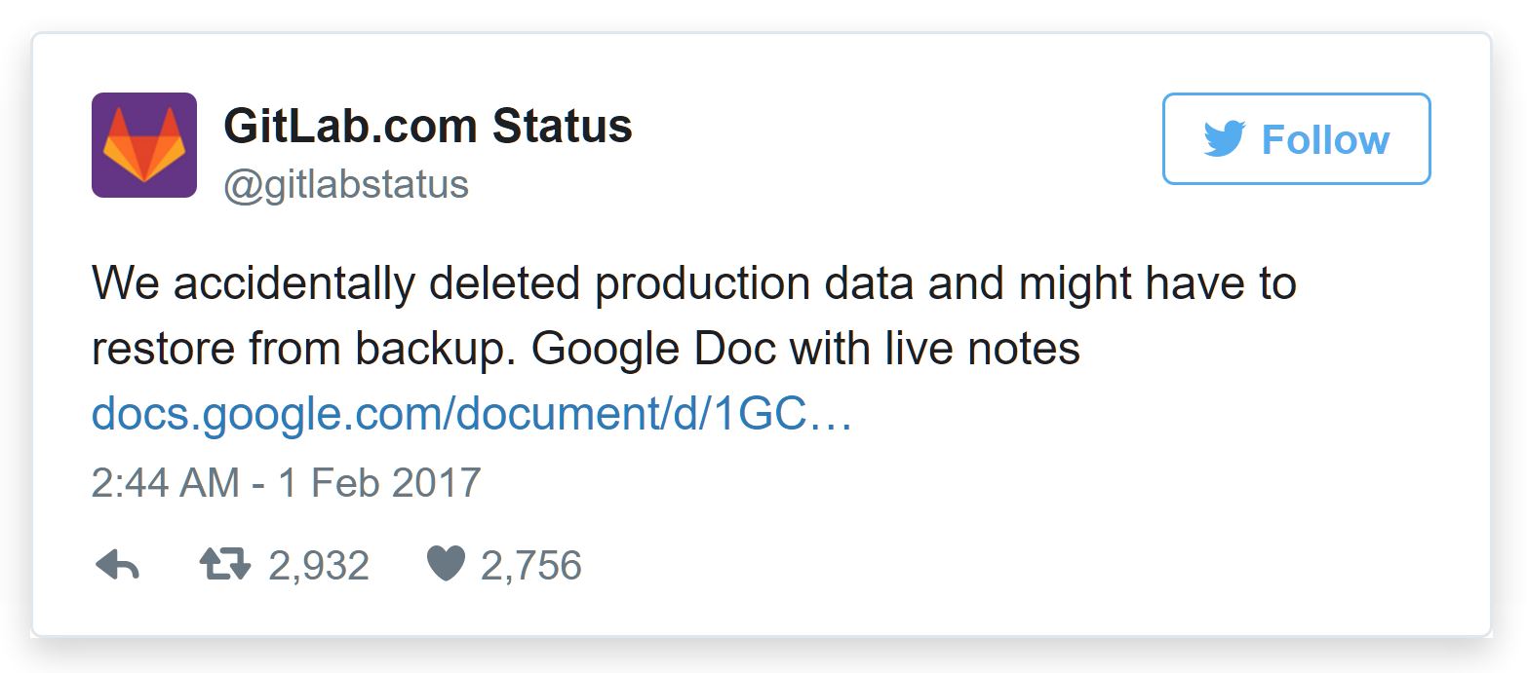This screenshot has height=673, width=1527.
Task: Like the tweet with the heart icon
Action: click(x=446, y=565)
